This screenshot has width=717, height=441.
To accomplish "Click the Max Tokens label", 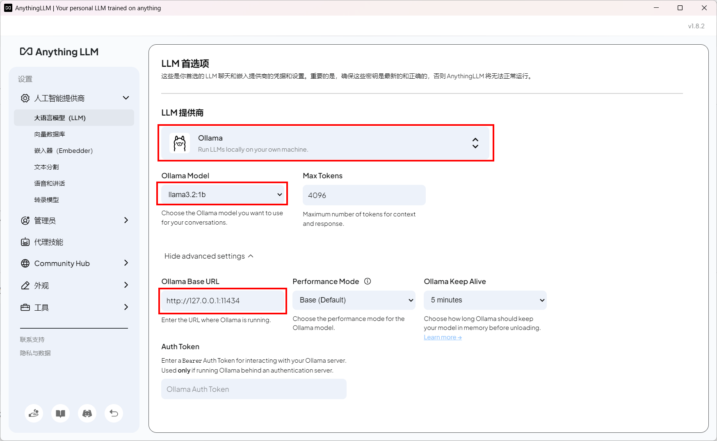I will 322,176.
